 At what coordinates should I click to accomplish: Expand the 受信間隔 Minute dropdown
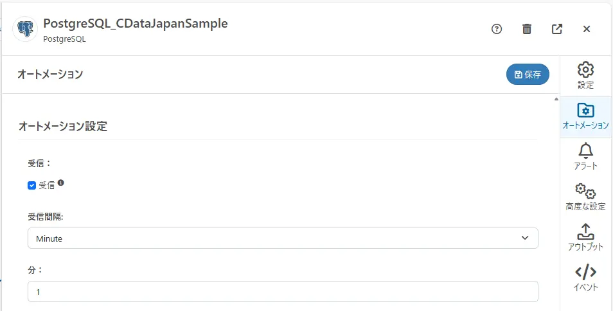click(283, 238)
